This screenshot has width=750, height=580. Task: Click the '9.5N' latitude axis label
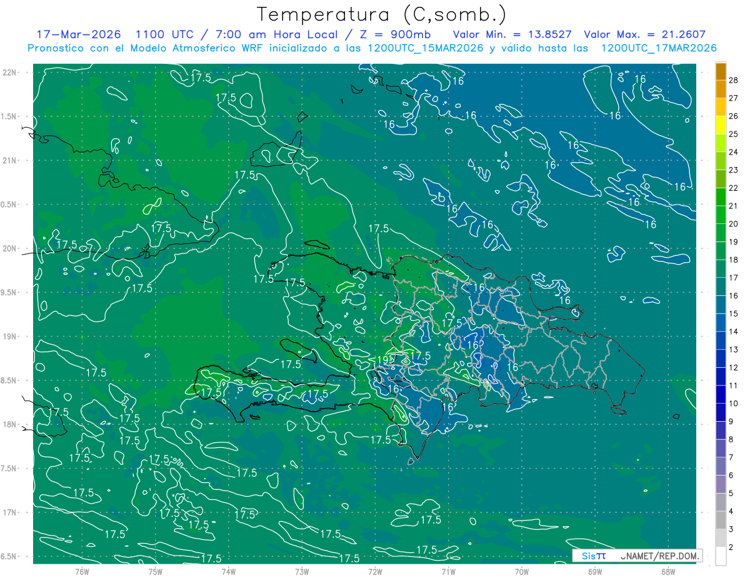pos(8,292)
